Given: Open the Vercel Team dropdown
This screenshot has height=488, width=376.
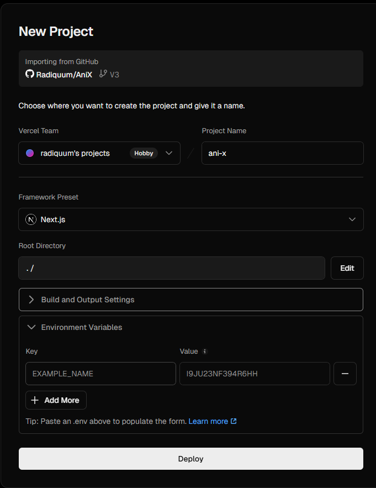Looking at the screenshot, I should pos(99,153).
